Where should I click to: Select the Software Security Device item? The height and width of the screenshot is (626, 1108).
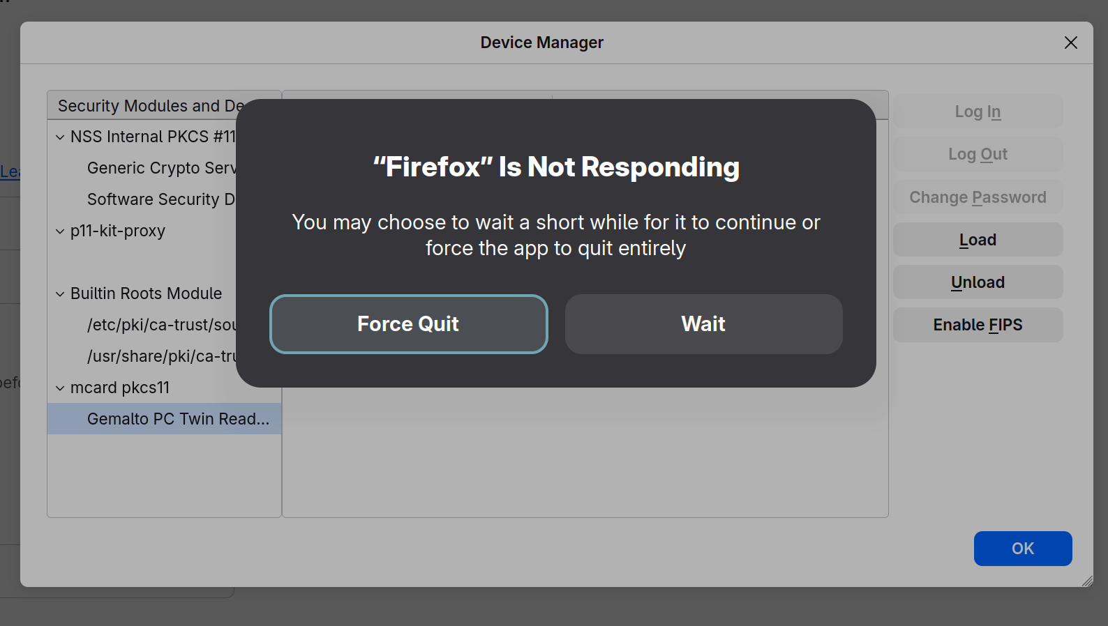click(160, 199)
